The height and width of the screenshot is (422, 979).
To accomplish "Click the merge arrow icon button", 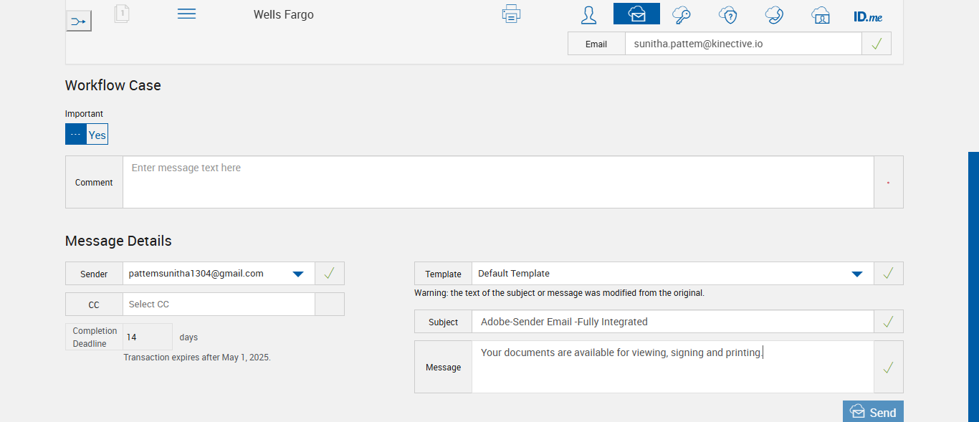I will coord(78,21).
